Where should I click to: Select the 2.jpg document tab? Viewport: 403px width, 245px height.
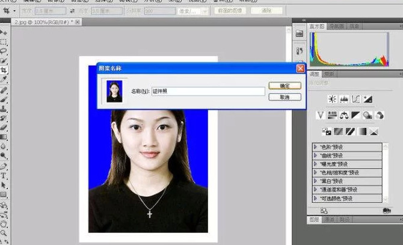(46, 22)
